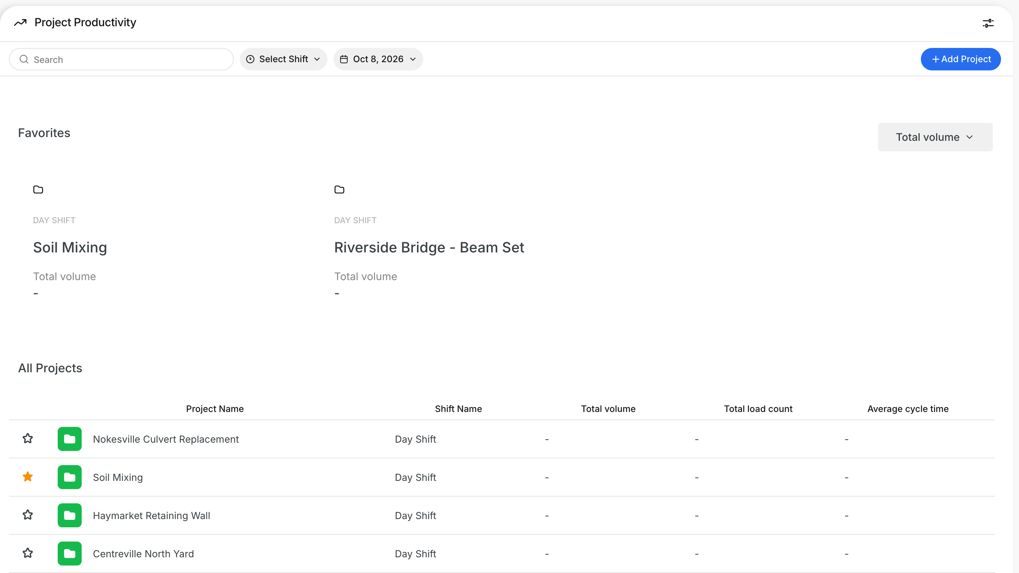Select Soil Mixing name in All Projects table
This screenshot has height=573, width=1019.
click(118, 478)
